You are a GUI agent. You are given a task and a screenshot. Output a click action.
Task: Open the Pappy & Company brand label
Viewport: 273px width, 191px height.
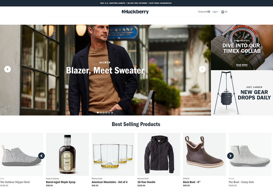53,178
